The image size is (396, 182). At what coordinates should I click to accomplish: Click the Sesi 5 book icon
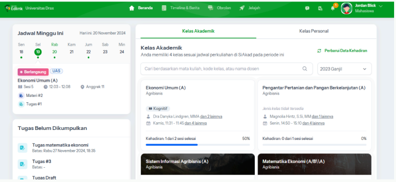(20, 87)
